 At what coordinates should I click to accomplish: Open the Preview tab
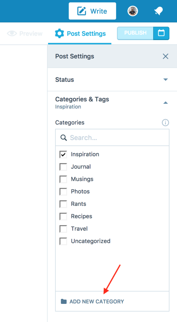[25, 34]
